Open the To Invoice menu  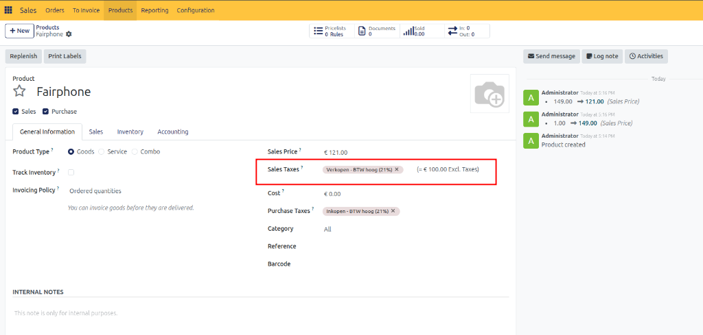86,10
